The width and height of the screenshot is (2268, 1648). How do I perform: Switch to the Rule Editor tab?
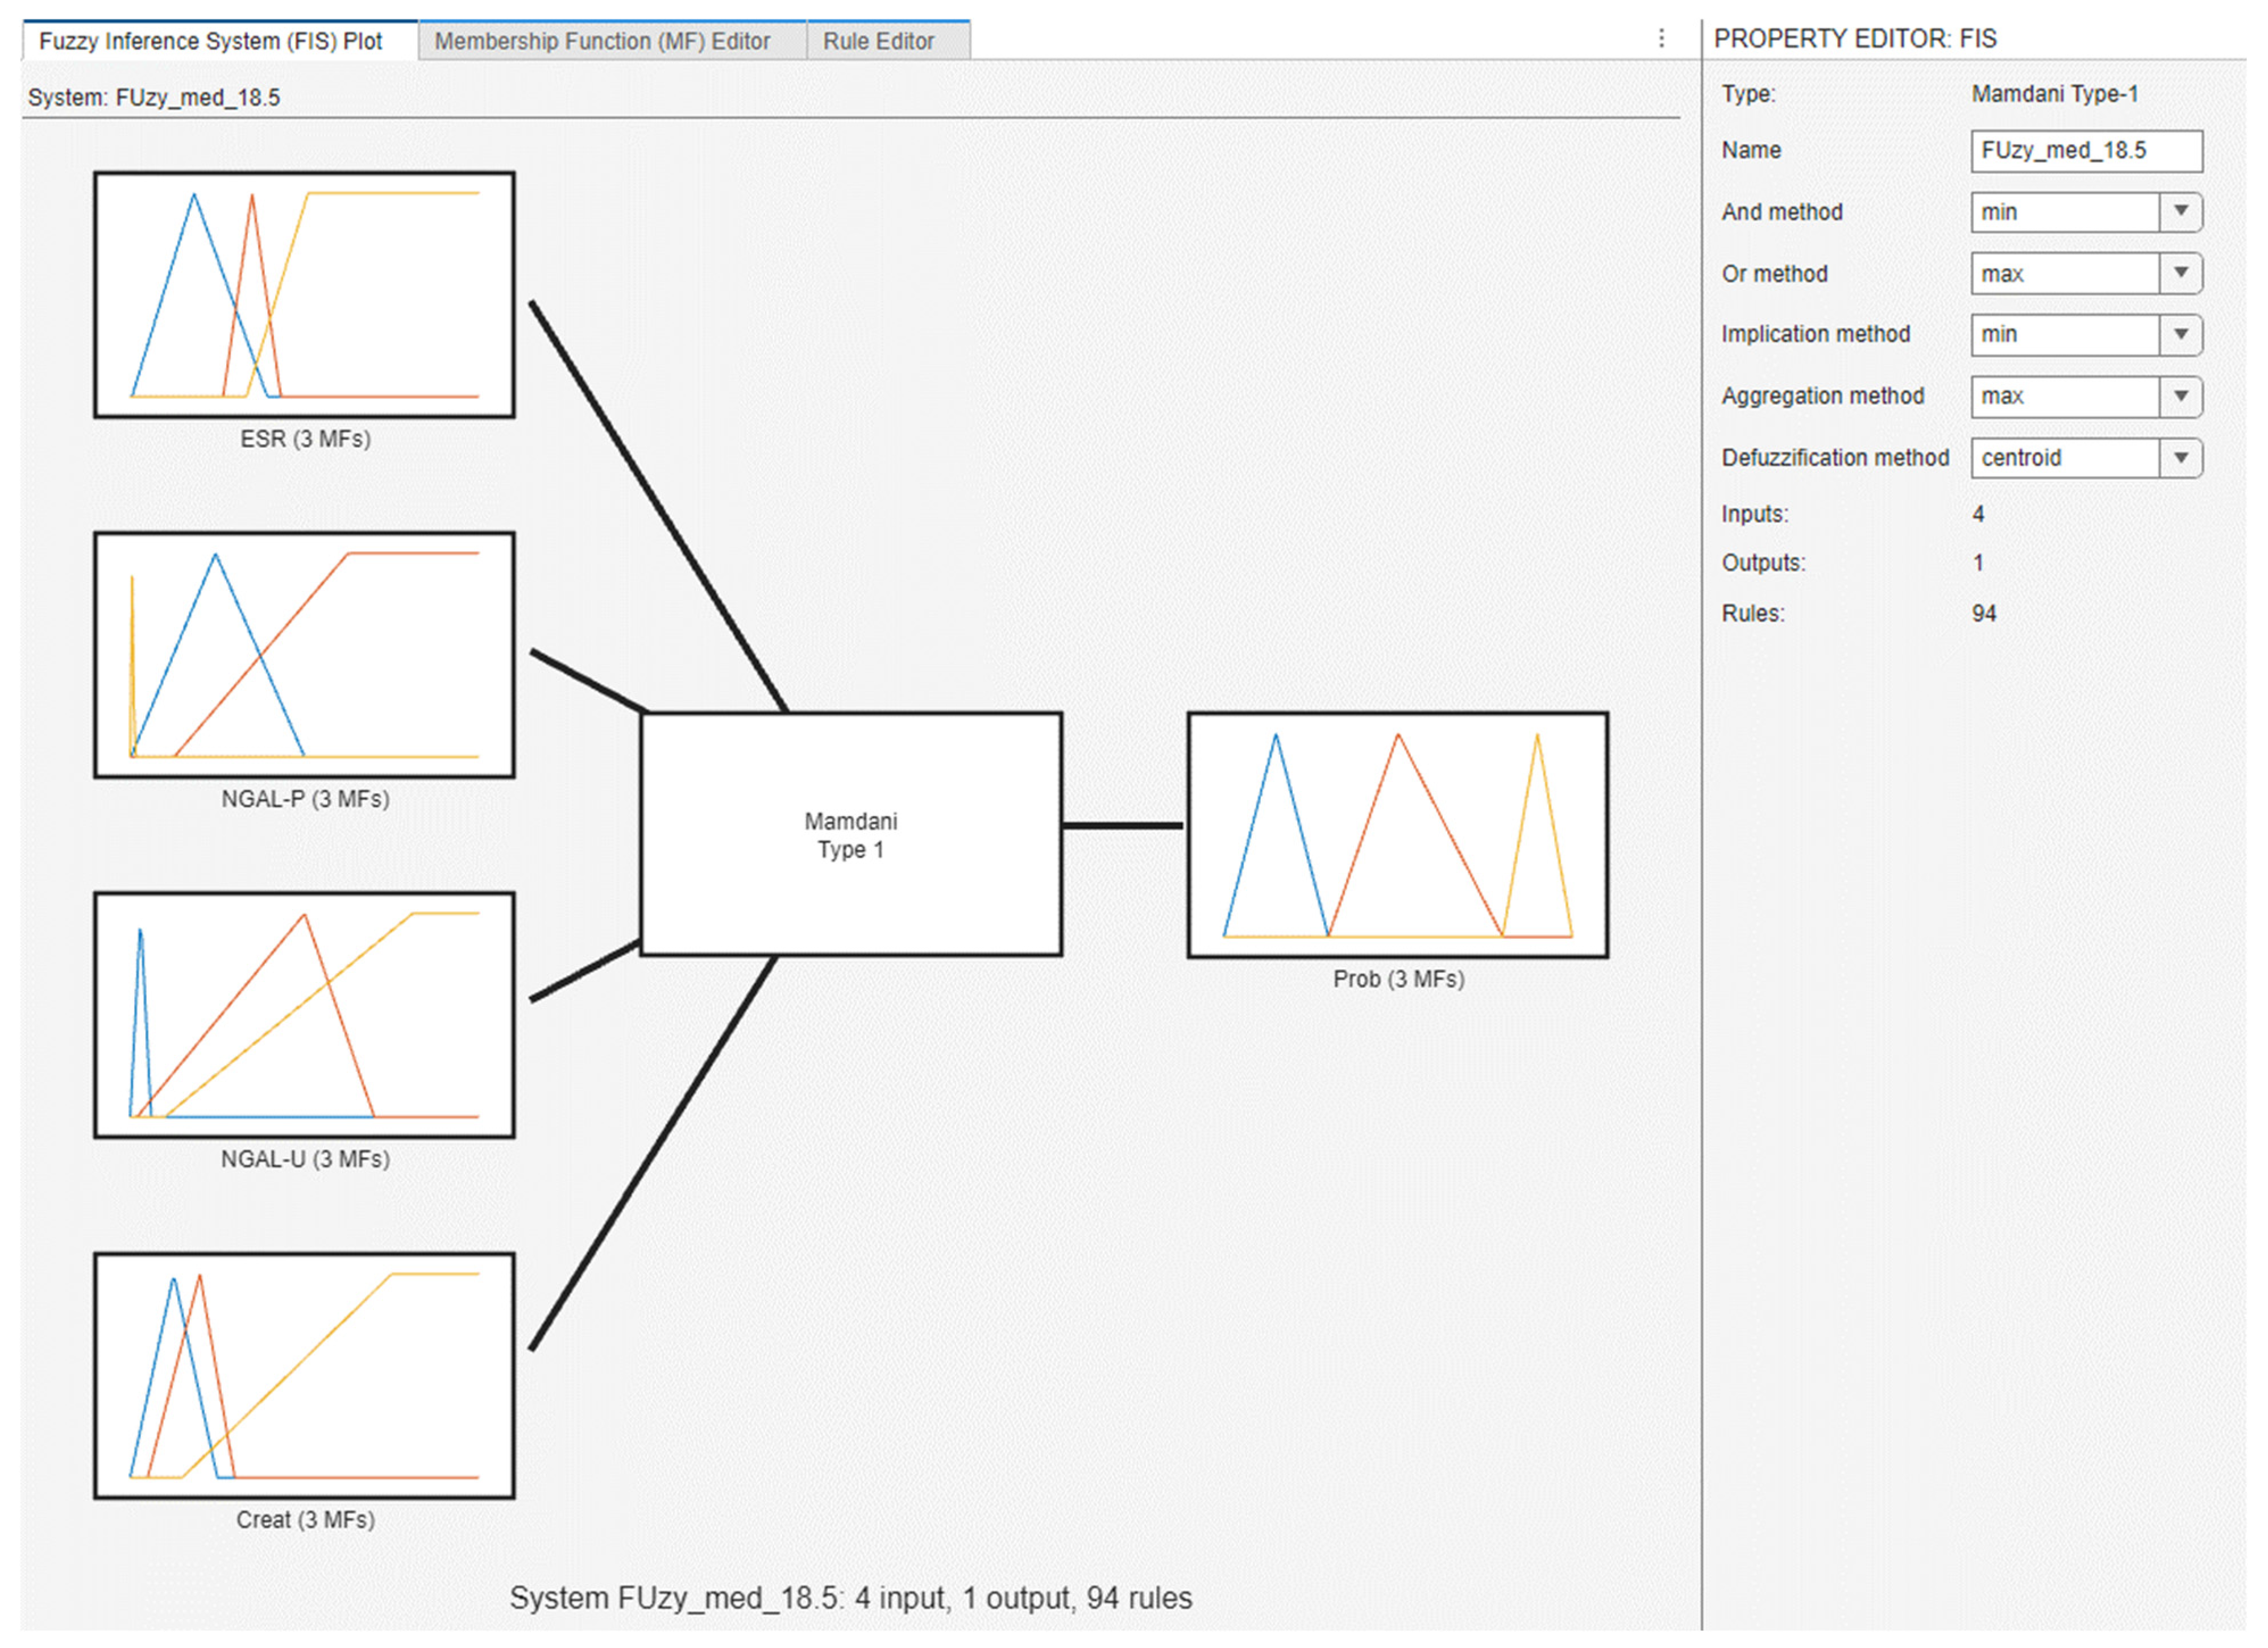(x=878, y=41)
